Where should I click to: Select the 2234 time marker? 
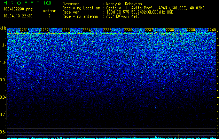[86, 30]
